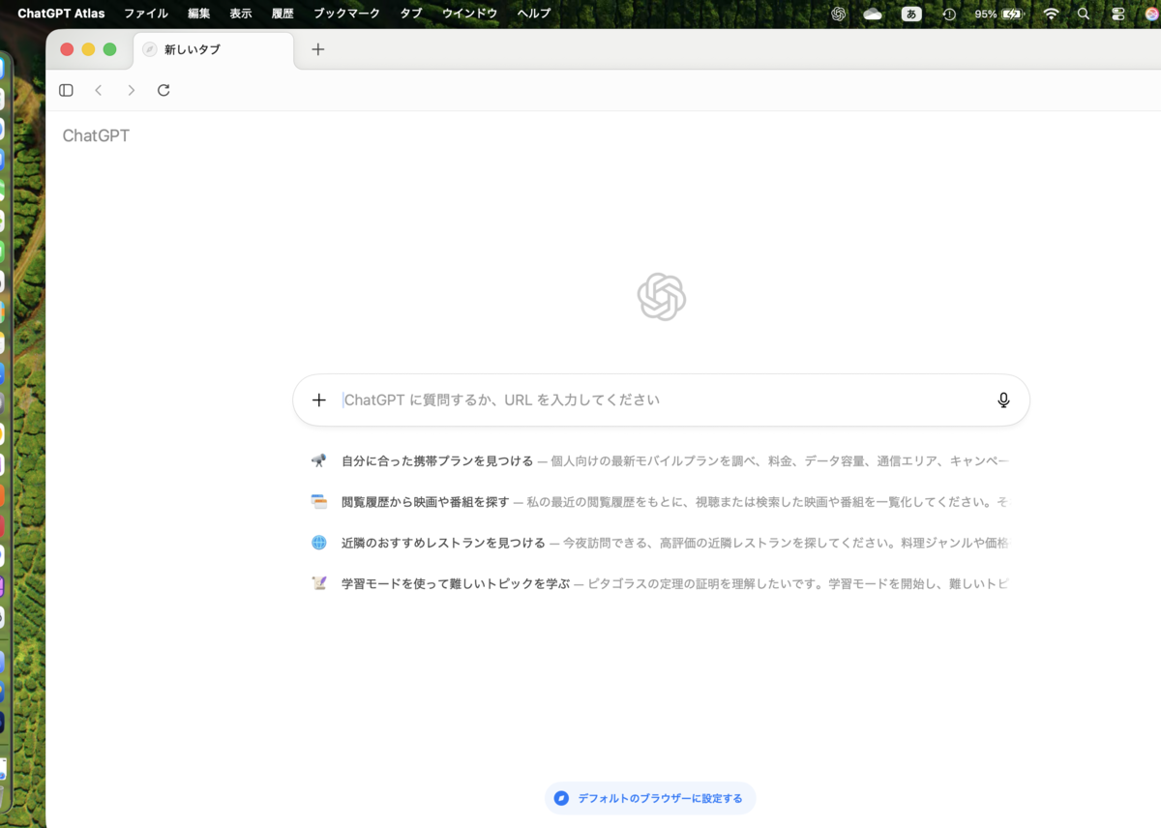Switch input source via あ icon

point(911,14)
